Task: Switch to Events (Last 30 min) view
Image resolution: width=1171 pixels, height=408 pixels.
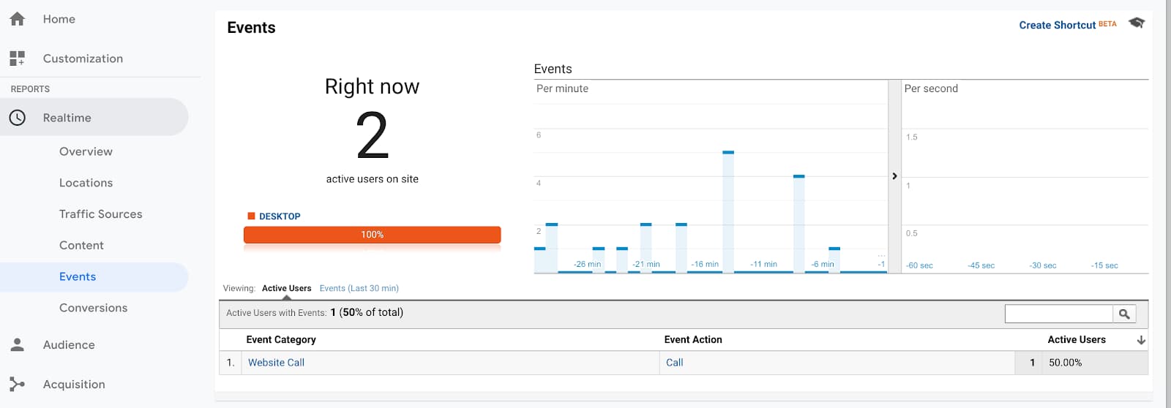Action: pyautogui.click(x=359, y=288)
